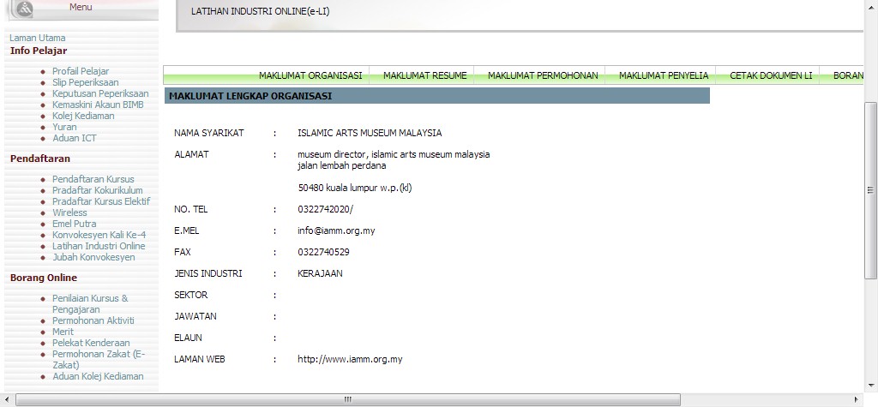The height and width of the screenshot is (407, 878).
Task: Click the LATIHAN INDUSTRI ONLINE(e-LI) title
Action: coord(261,11)
